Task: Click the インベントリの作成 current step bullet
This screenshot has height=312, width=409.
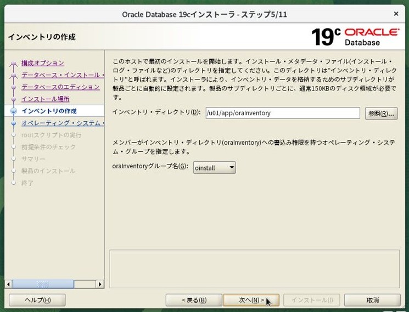Action: pyautogui.click(x=14, y=111)
